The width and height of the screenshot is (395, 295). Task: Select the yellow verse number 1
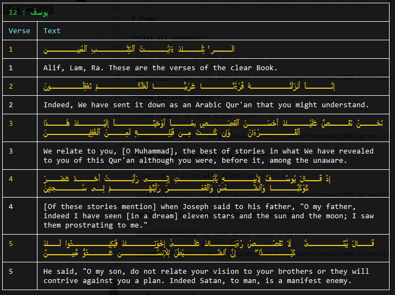tap(11, 49)
